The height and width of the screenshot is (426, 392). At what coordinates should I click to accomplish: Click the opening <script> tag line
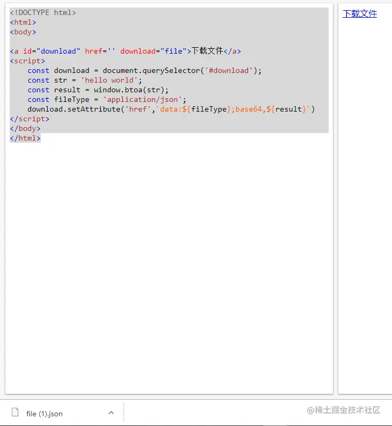(x=27, y=61)
